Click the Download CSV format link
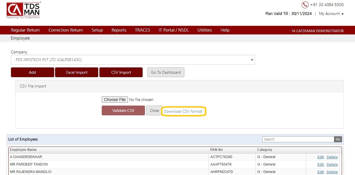This screenshot has width=355, height=175. point(183,111)
